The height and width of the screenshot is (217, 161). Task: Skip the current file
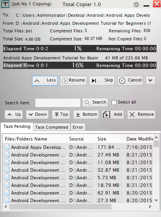[102, 81]
